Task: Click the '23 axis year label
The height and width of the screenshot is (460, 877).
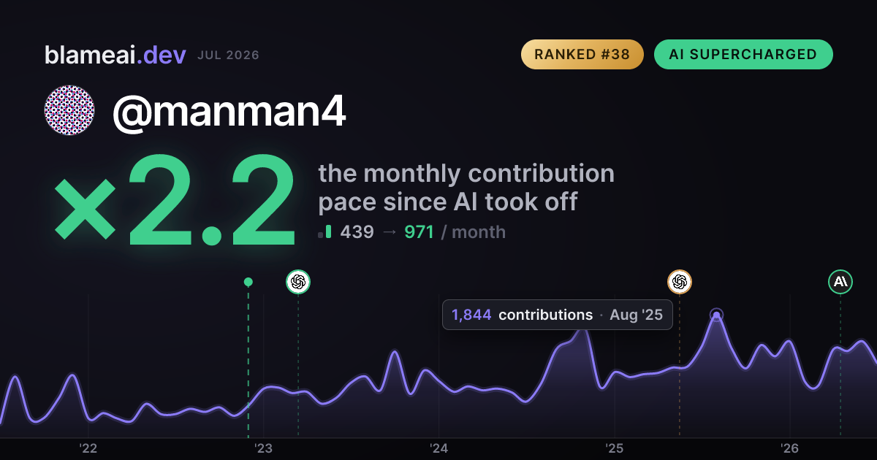Action: [263, 448]
